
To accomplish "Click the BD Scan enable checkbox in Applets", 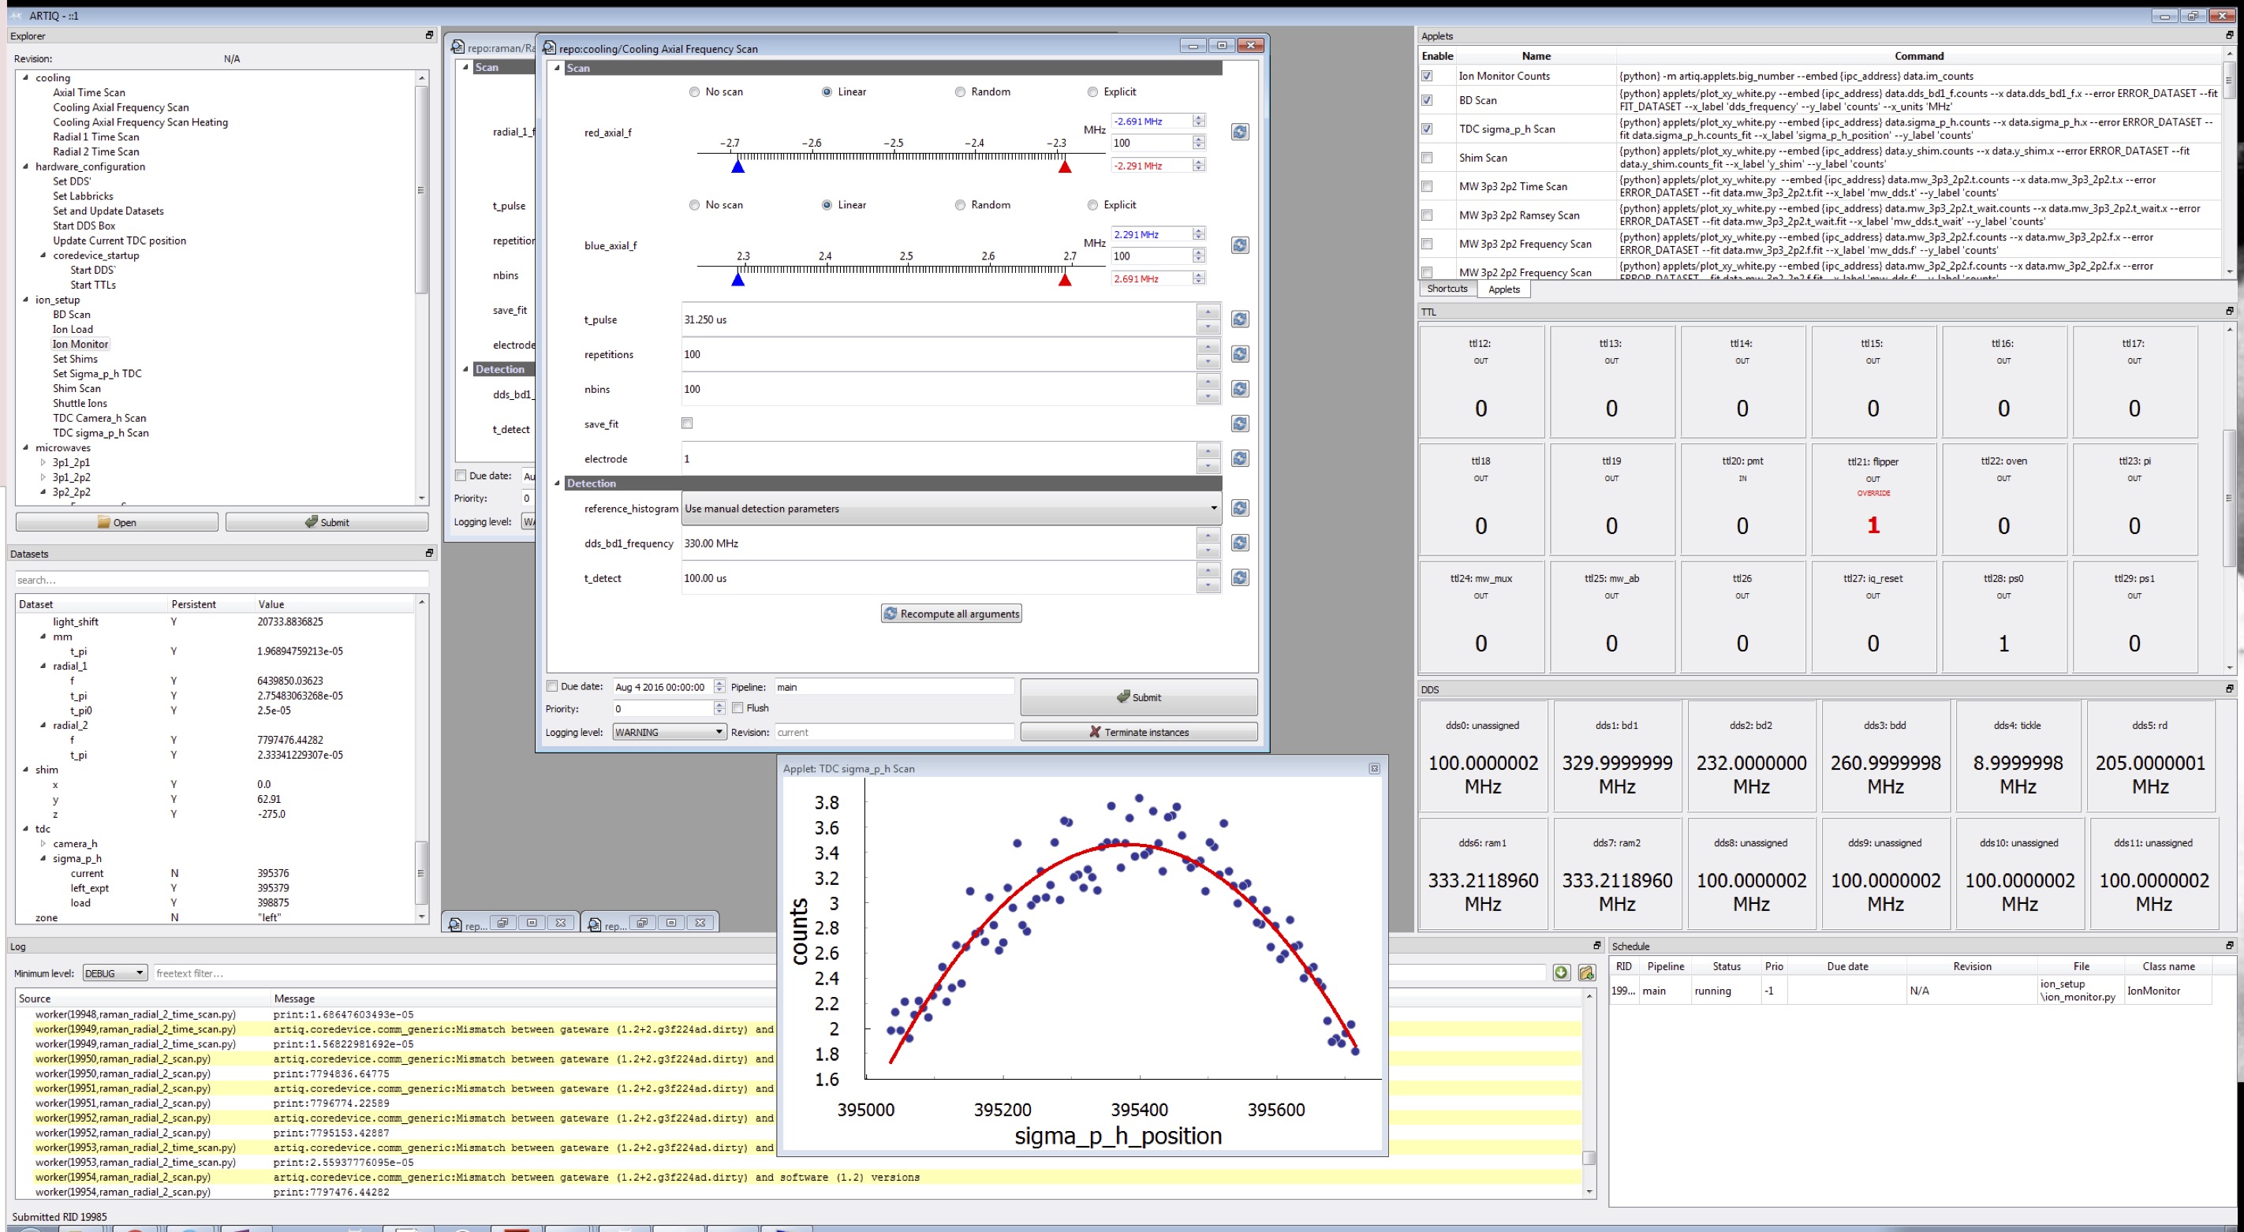I will (x=1426, y=100).
